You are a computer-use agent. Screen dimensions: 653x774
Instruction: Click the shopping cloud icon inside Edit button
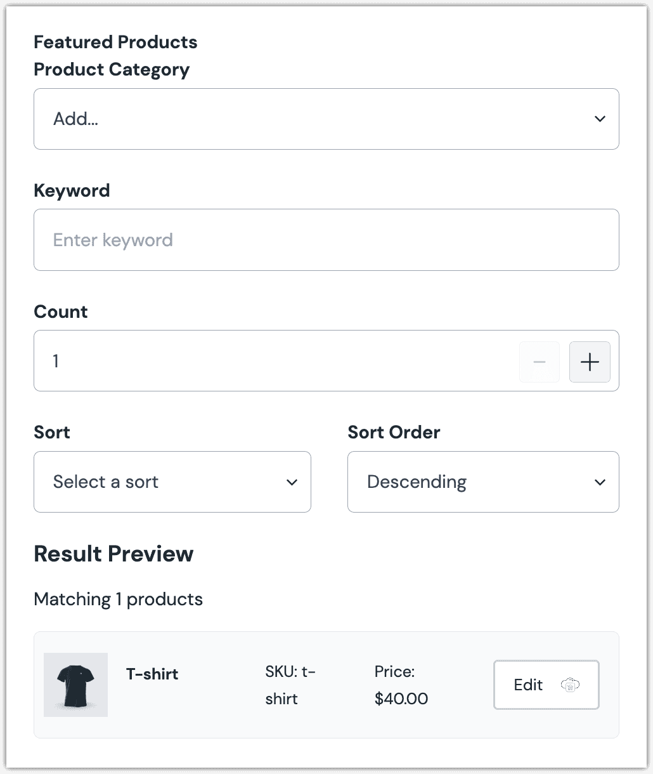570,685
